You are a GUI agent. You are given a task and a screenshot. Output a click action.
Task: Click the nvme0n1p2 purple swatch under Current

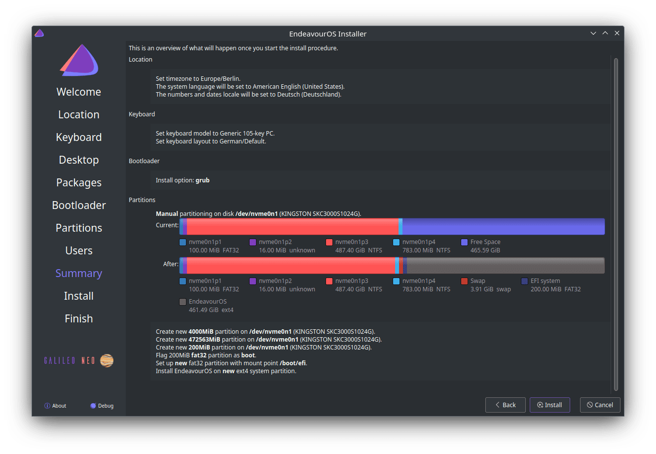253,242
